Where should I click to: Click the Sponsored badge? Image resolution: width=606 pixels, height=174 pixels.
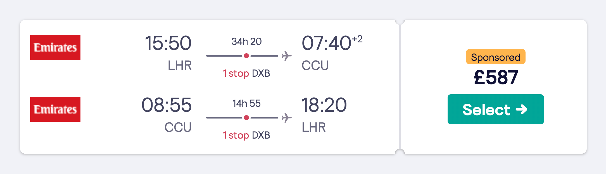(495, 57)
